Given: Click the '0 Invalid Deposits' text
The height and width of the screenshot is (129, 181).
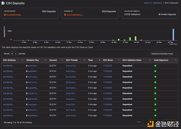Looking at the screenshot, I should (x=167, y=14).
